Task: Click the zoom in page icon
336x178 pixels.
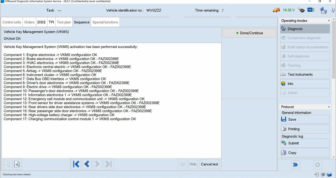Action: [x=17, y=164]
